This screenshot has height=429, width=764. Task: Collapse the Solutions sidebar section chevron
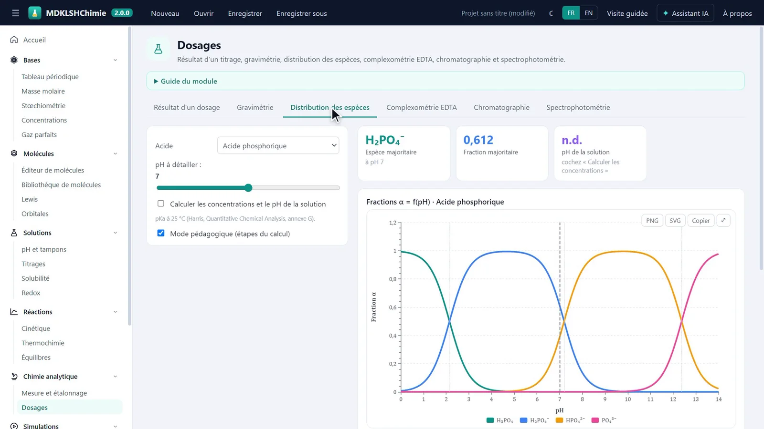click(115, 233)
